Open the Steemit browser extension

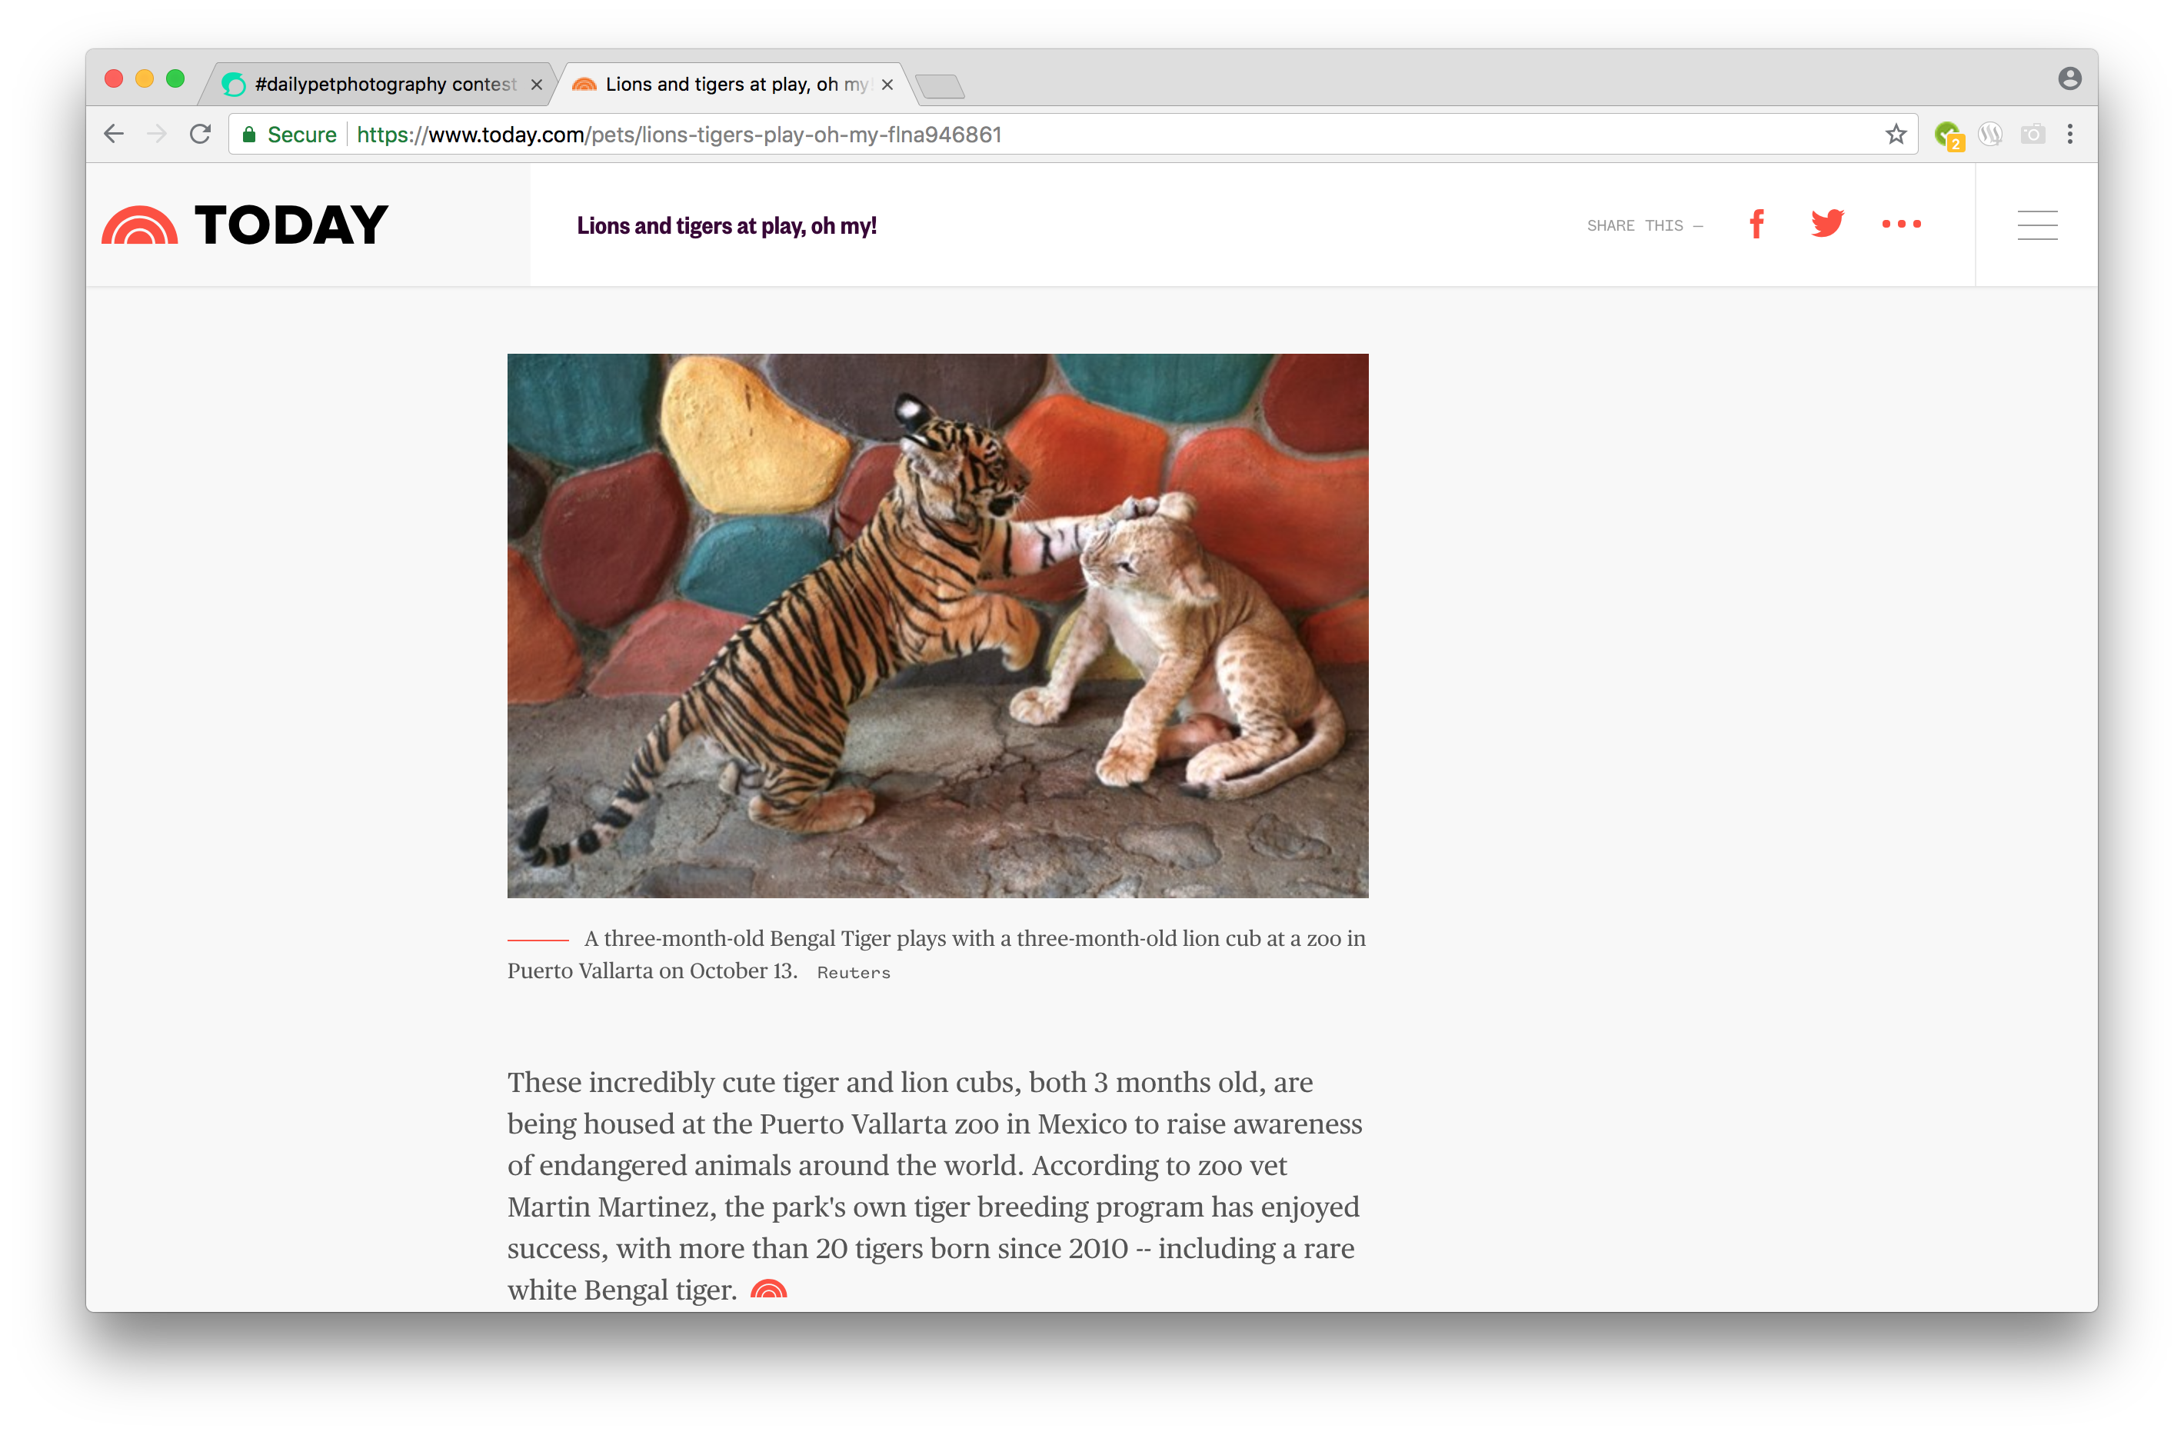[1991, 134]
